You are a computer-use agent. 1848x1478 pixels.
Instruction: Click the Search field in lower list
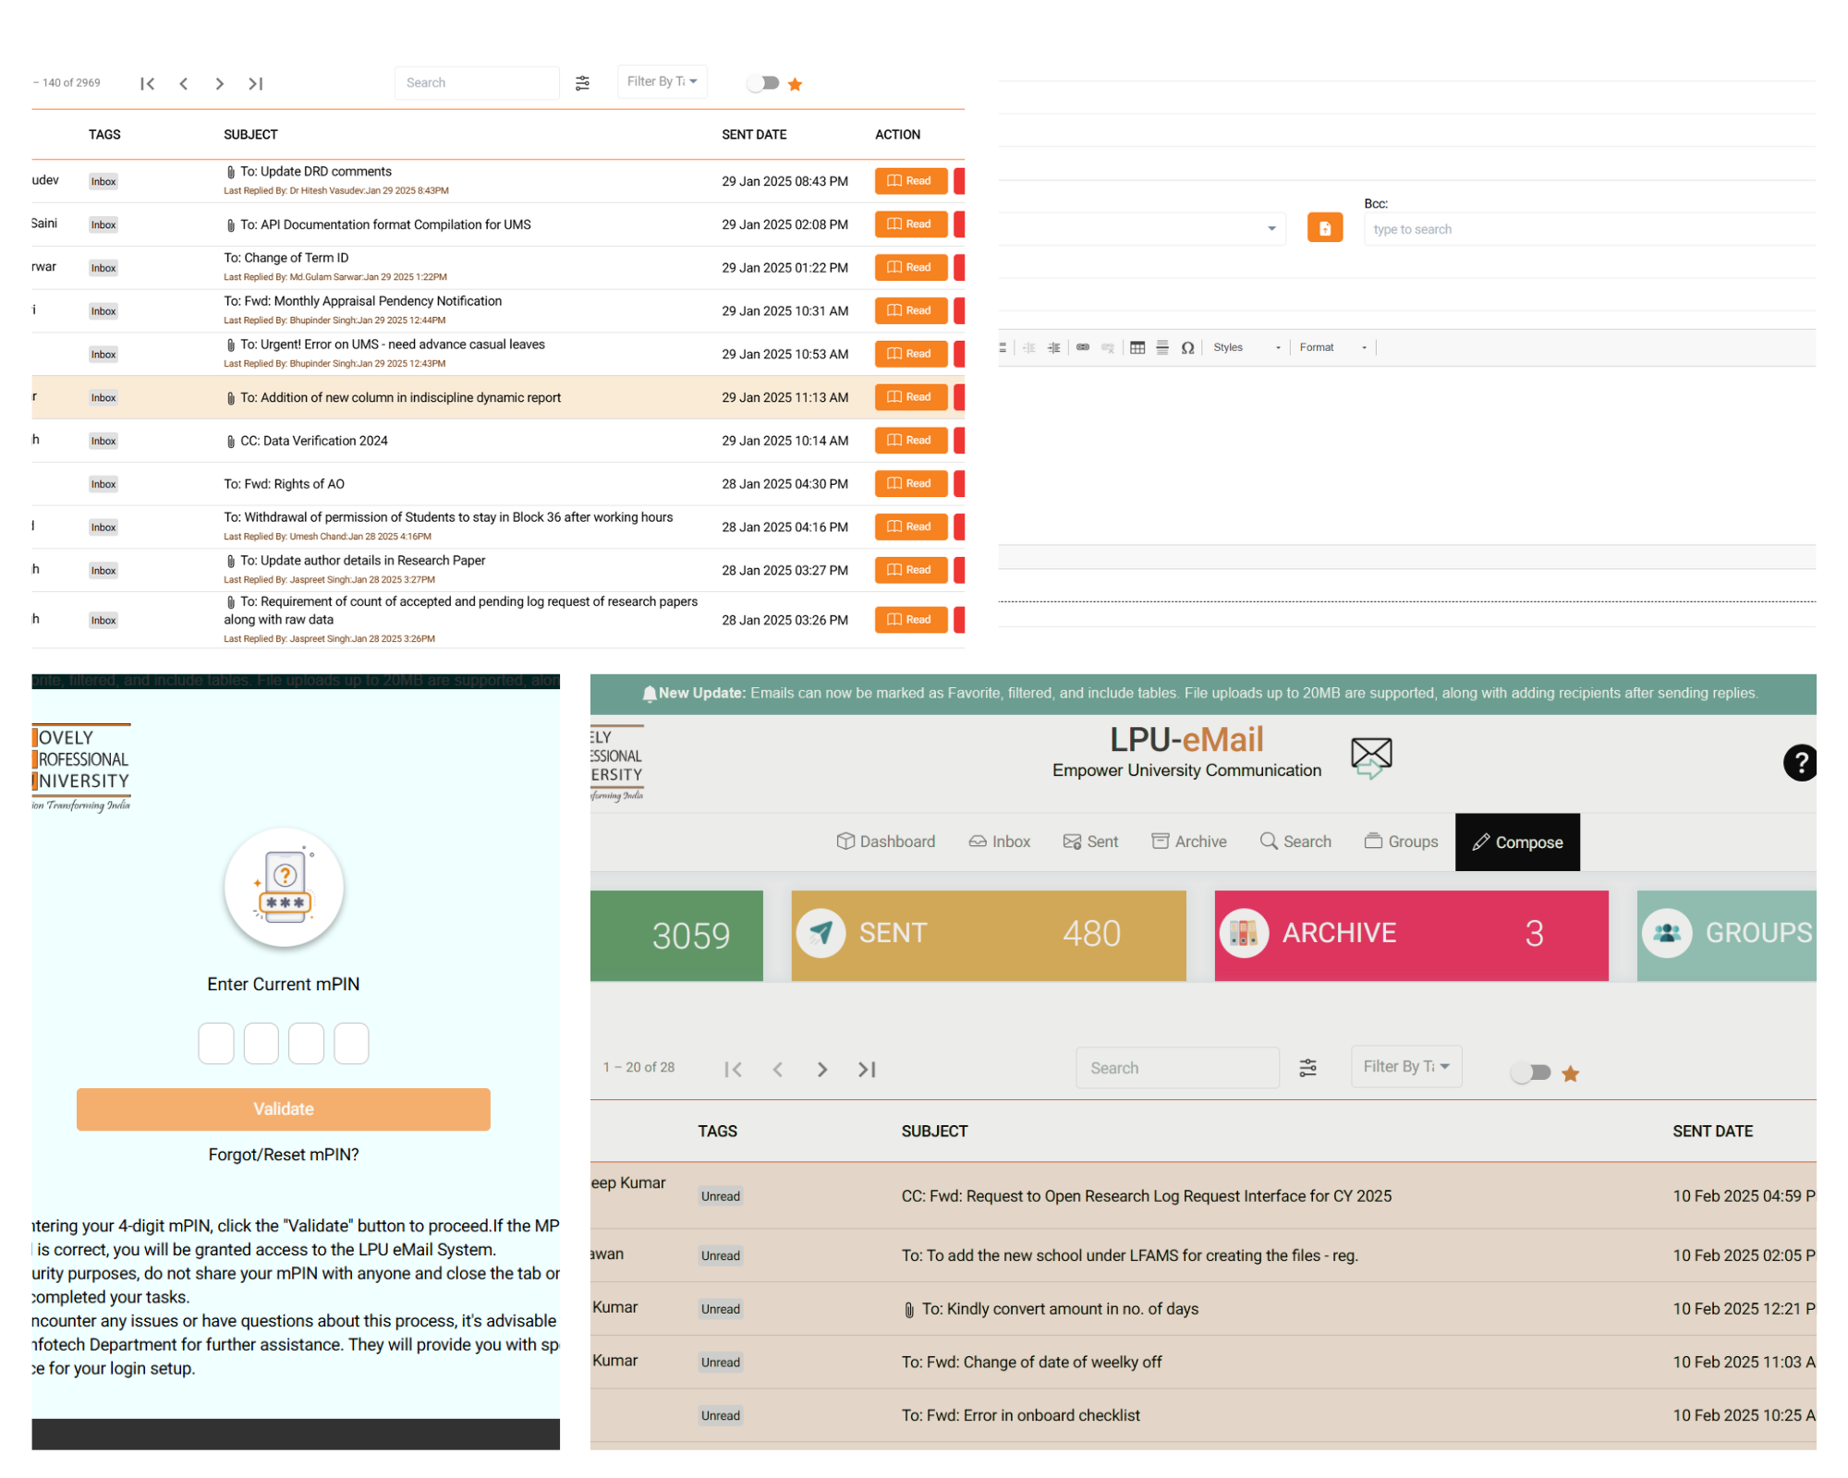[1177, 1068]
